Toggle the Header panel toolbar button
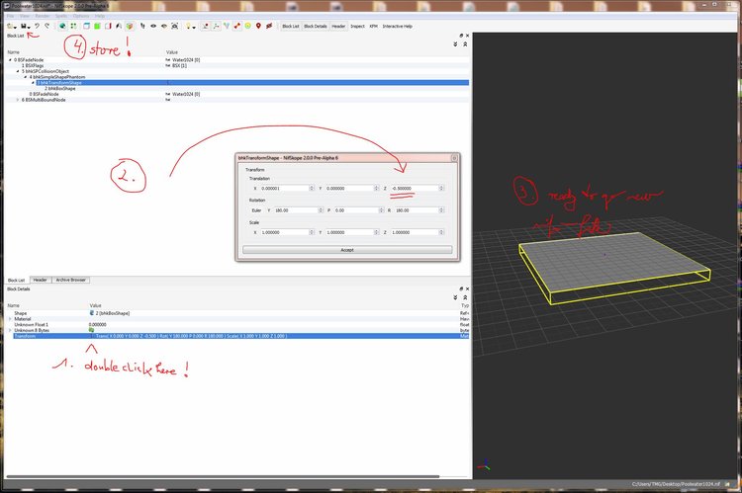Image resolution: width=742 pixels, height=493 pixels. 338,26
